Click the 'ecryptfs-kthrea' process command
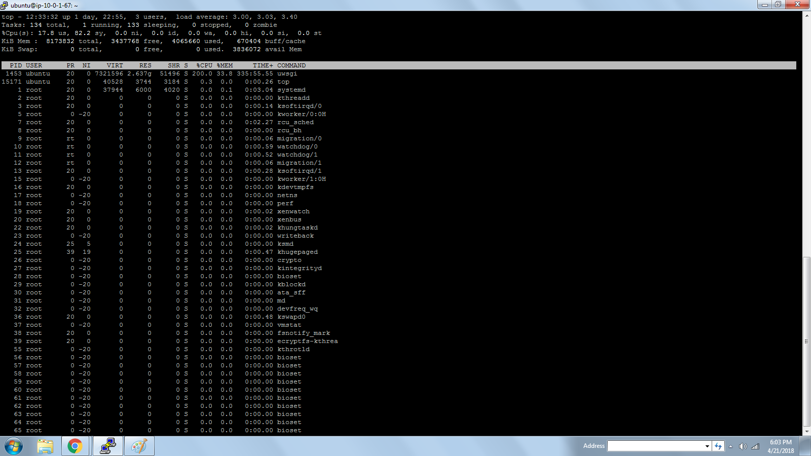811x456 pixels. click(308, 341)
